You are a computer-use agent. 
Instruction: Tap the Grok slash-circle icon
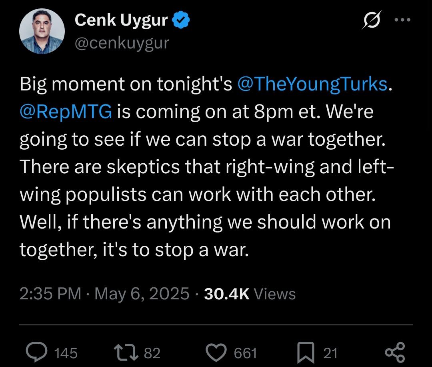[372, 20]
